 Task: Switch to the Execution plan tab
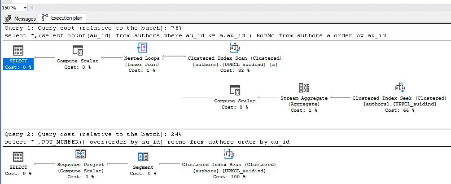[x=62, y=18]
